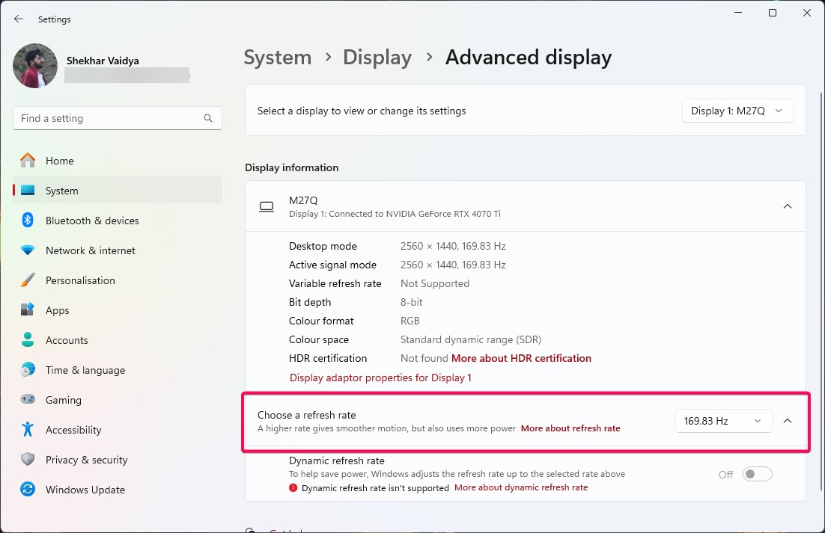Viewport: 825px width, 533px height.
Task: Click the Find a setting search box
Action: coord(117,117)
